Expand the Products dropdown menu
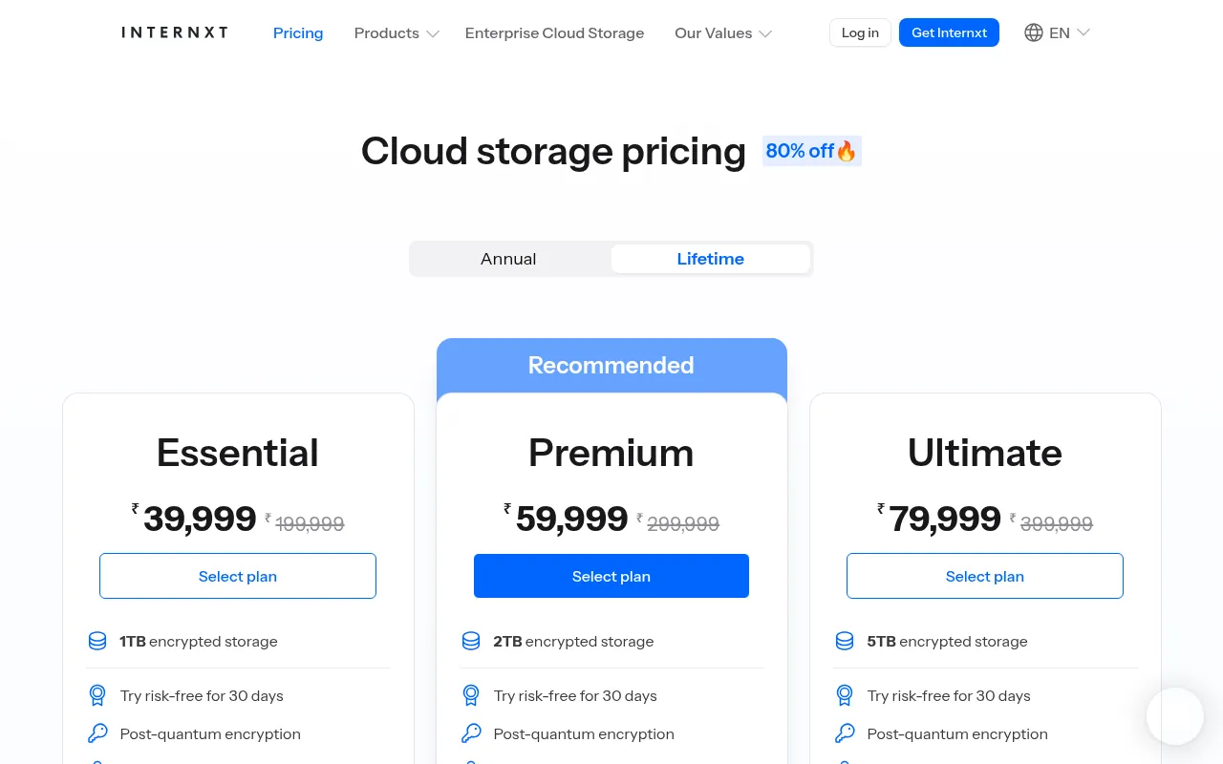 [x=397, y=32]
